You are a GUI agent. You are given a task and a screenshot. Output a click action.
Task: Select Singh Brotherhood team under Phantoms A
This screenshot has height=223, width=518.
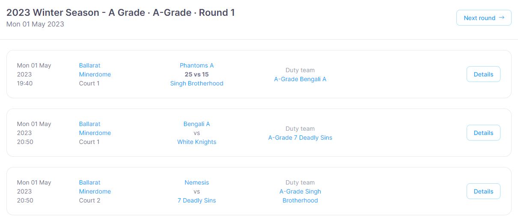[196, 83]
